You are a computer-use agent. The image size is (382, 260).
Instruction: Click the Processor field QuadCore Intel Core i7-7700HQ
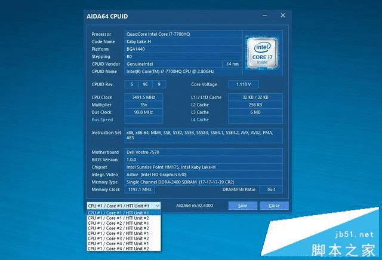[183, 34]
